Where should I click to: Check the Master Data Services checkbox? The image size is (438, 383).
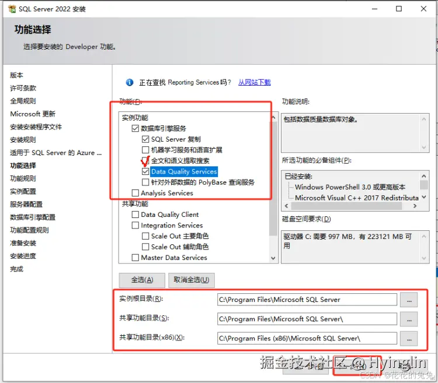click(135, 258)
